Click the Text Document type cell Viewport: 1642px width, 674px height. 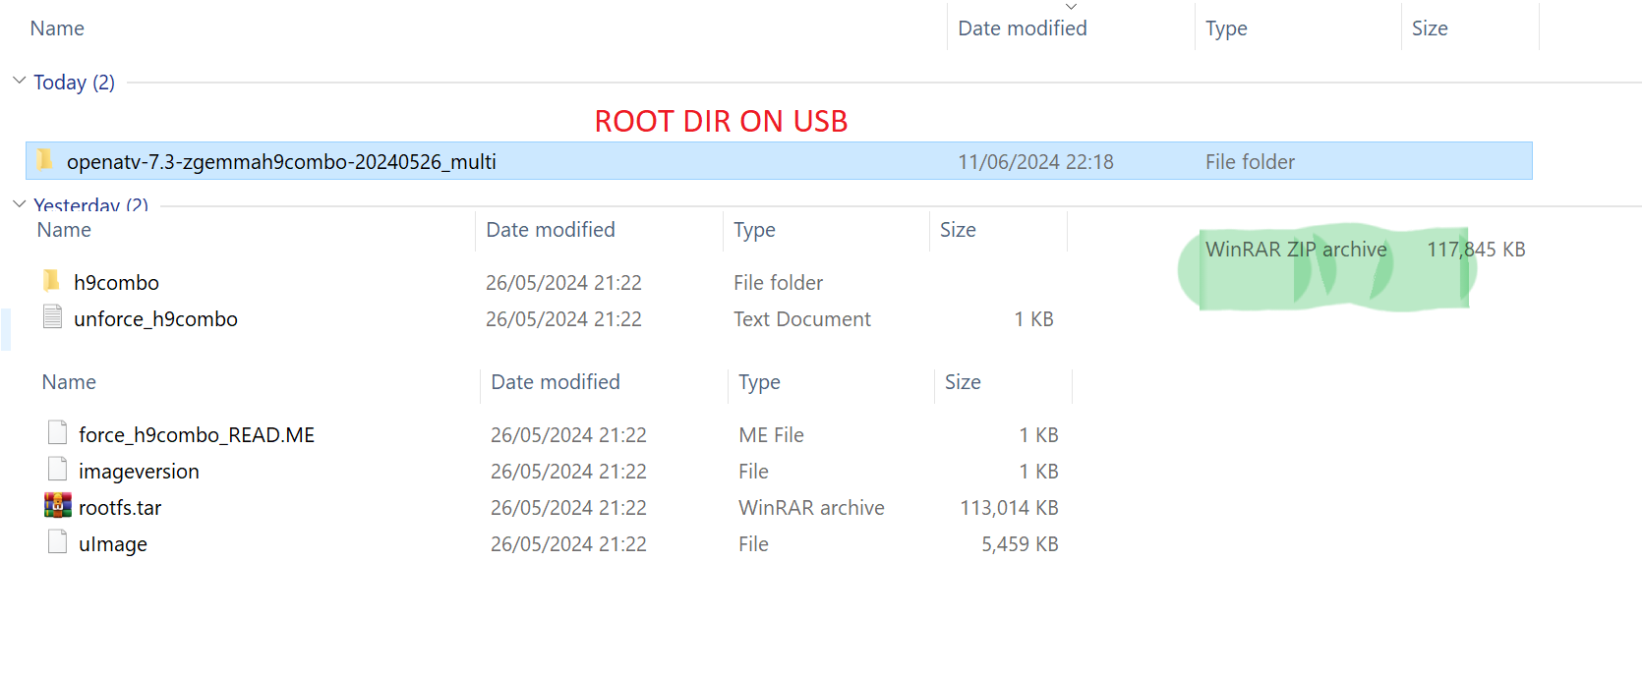(802, 319)
